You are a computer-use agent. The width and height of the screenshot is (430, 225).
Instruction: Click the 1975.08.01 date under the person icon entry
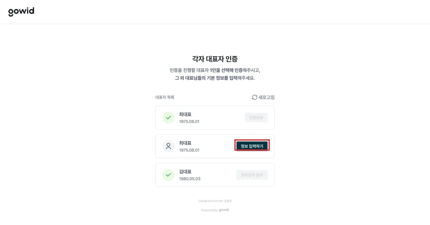pos(189,150)
